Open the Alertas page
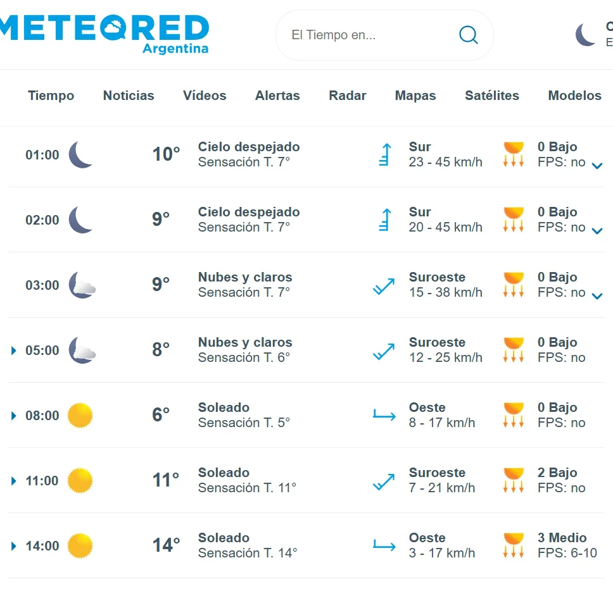The height and width of the screenshot is (596, 613). tap(277, 96)
